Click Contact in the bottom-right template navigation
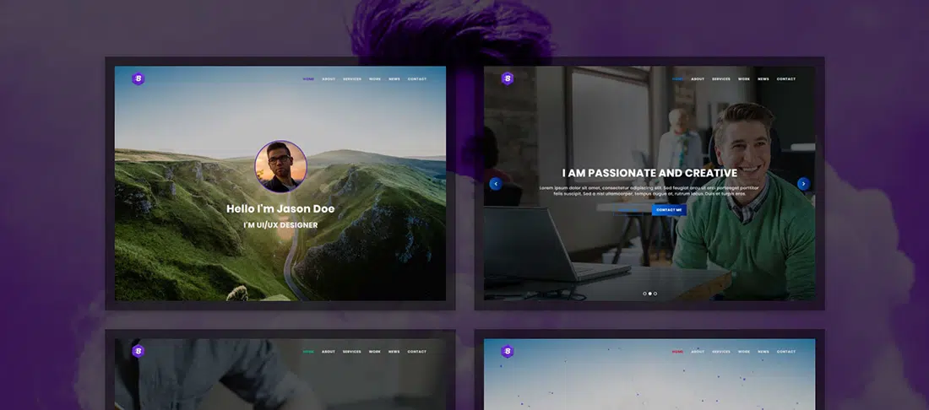Screen dimensions: 929x410 [785, 352]
